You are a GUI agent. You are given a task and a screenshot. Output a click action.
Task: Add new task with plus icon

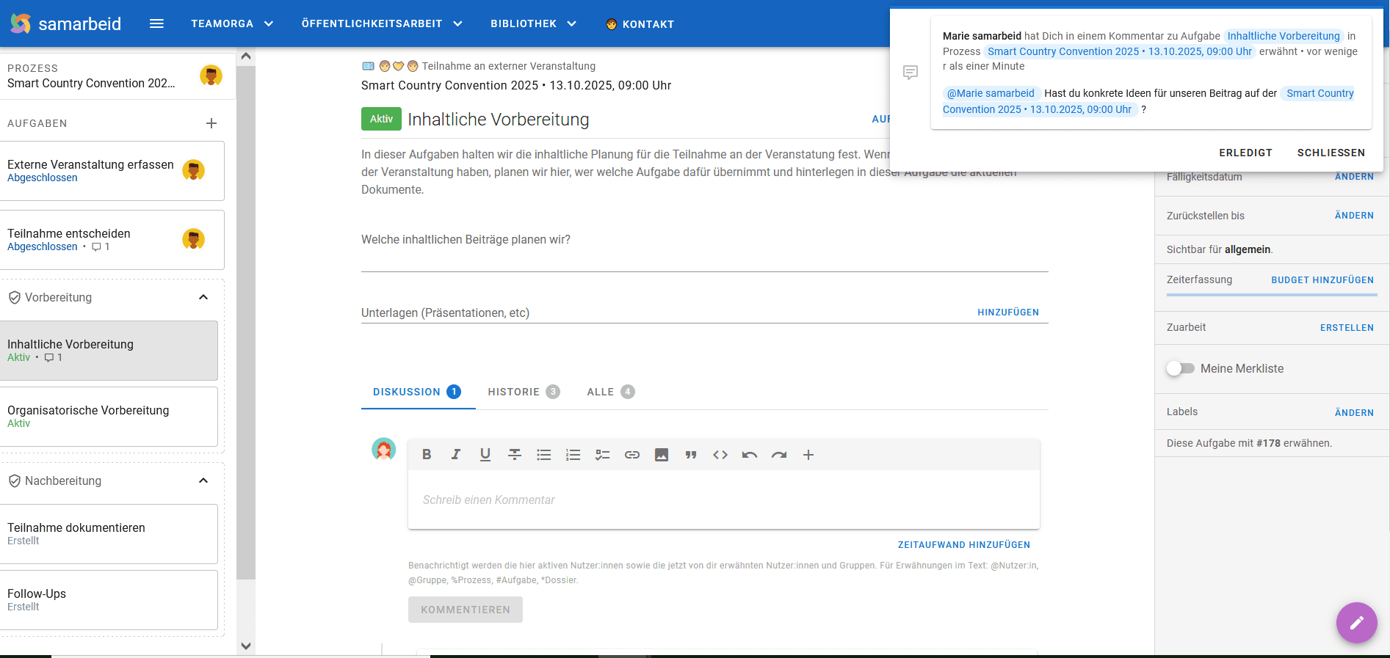(211, 123)
